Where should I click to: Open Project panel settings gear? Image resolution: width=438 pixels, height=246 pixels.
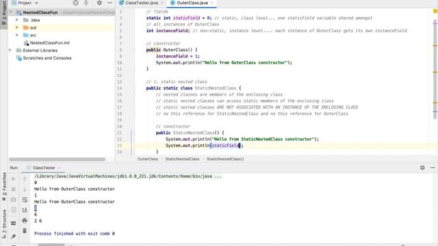pyautogui.click(x=99, y=3)
